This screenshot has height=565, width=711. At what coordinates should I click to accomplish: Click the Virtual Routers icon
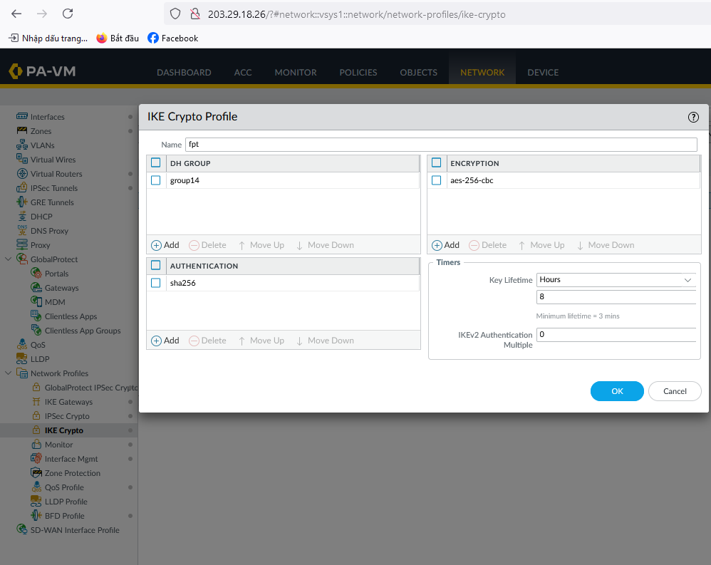22,174
